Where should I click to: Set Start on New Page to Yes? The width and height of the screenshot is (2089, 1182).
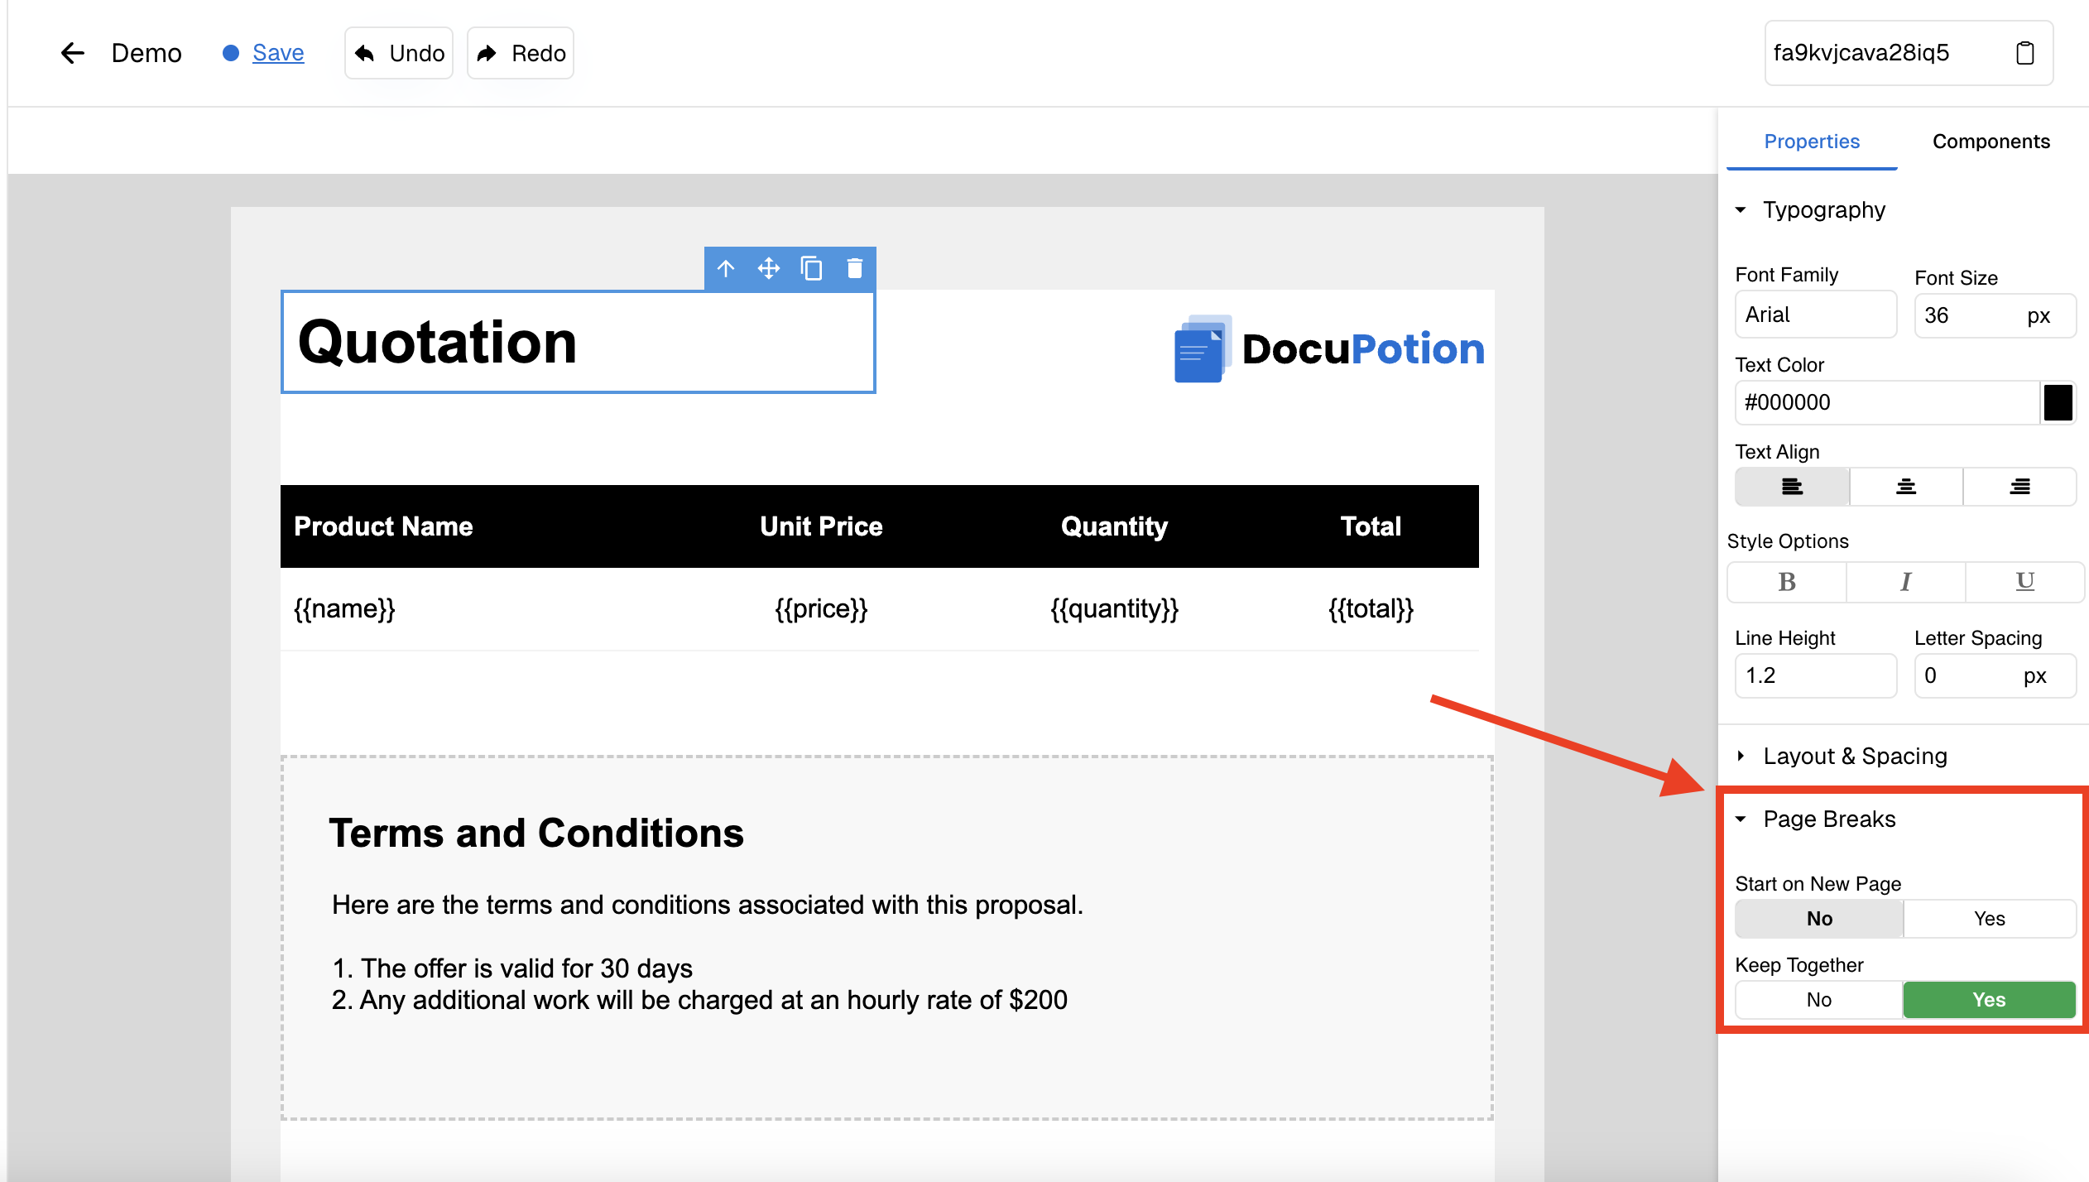pyautogui.click(x=1989, y=919)
